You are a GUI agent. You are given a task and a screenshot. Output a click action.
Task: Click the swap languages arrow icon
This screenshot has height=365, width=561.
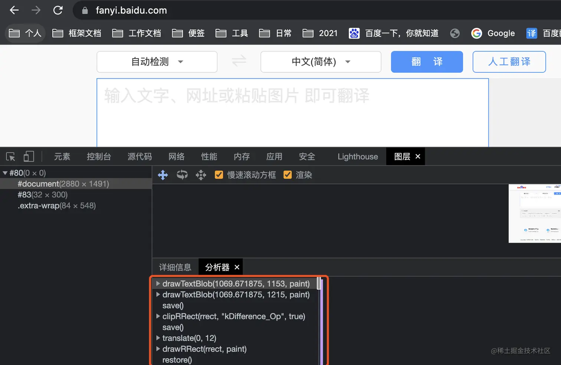click(239, 61)
